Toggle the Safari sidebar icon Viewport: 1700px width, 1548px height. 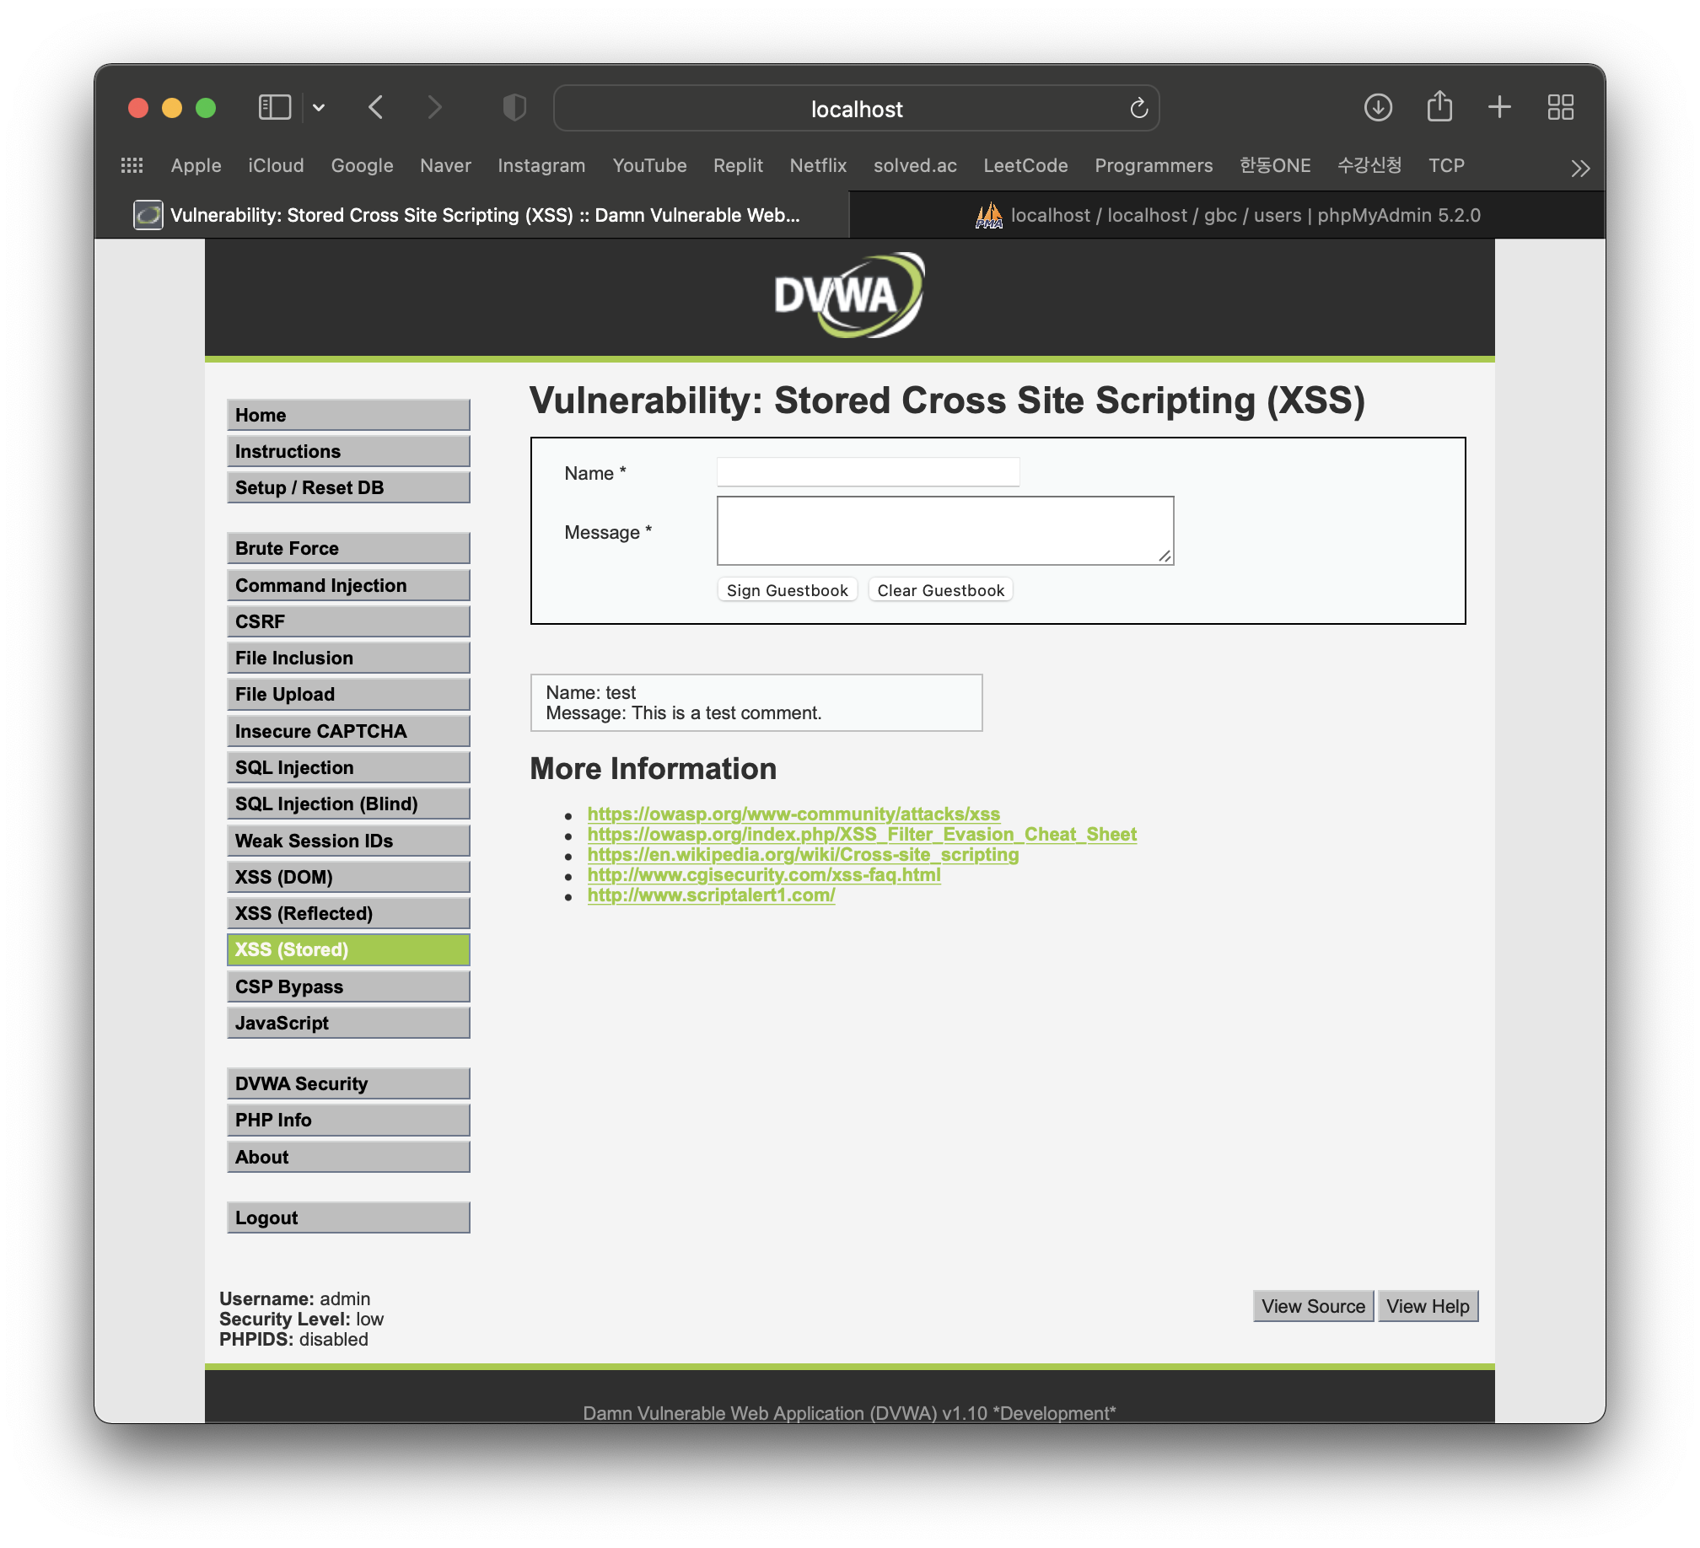(x=274, y=108)
